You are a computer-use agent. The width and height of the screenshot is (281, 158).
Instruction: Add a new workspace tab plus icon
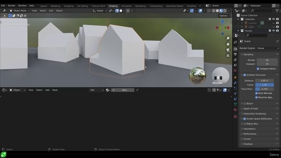click(200, 6)
